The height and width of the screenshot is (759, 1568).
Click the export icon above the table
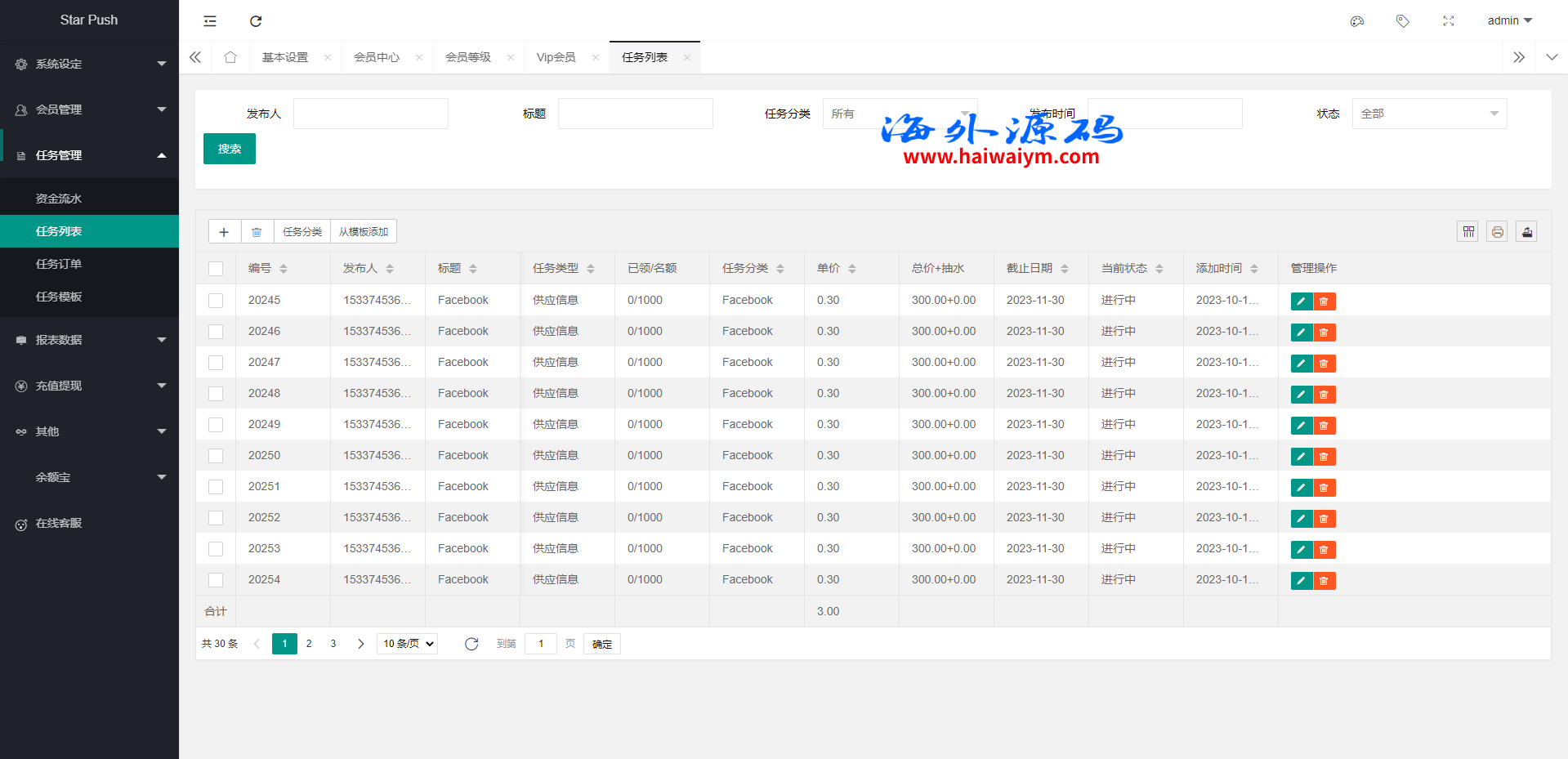click(x=1526, y=232)
